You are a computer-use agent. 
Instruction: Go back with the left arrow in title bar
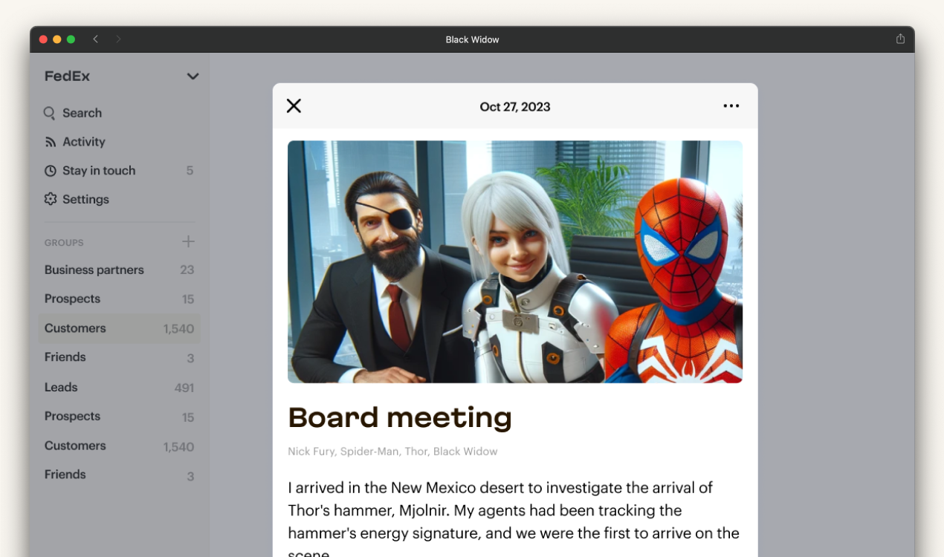(95, 39)
